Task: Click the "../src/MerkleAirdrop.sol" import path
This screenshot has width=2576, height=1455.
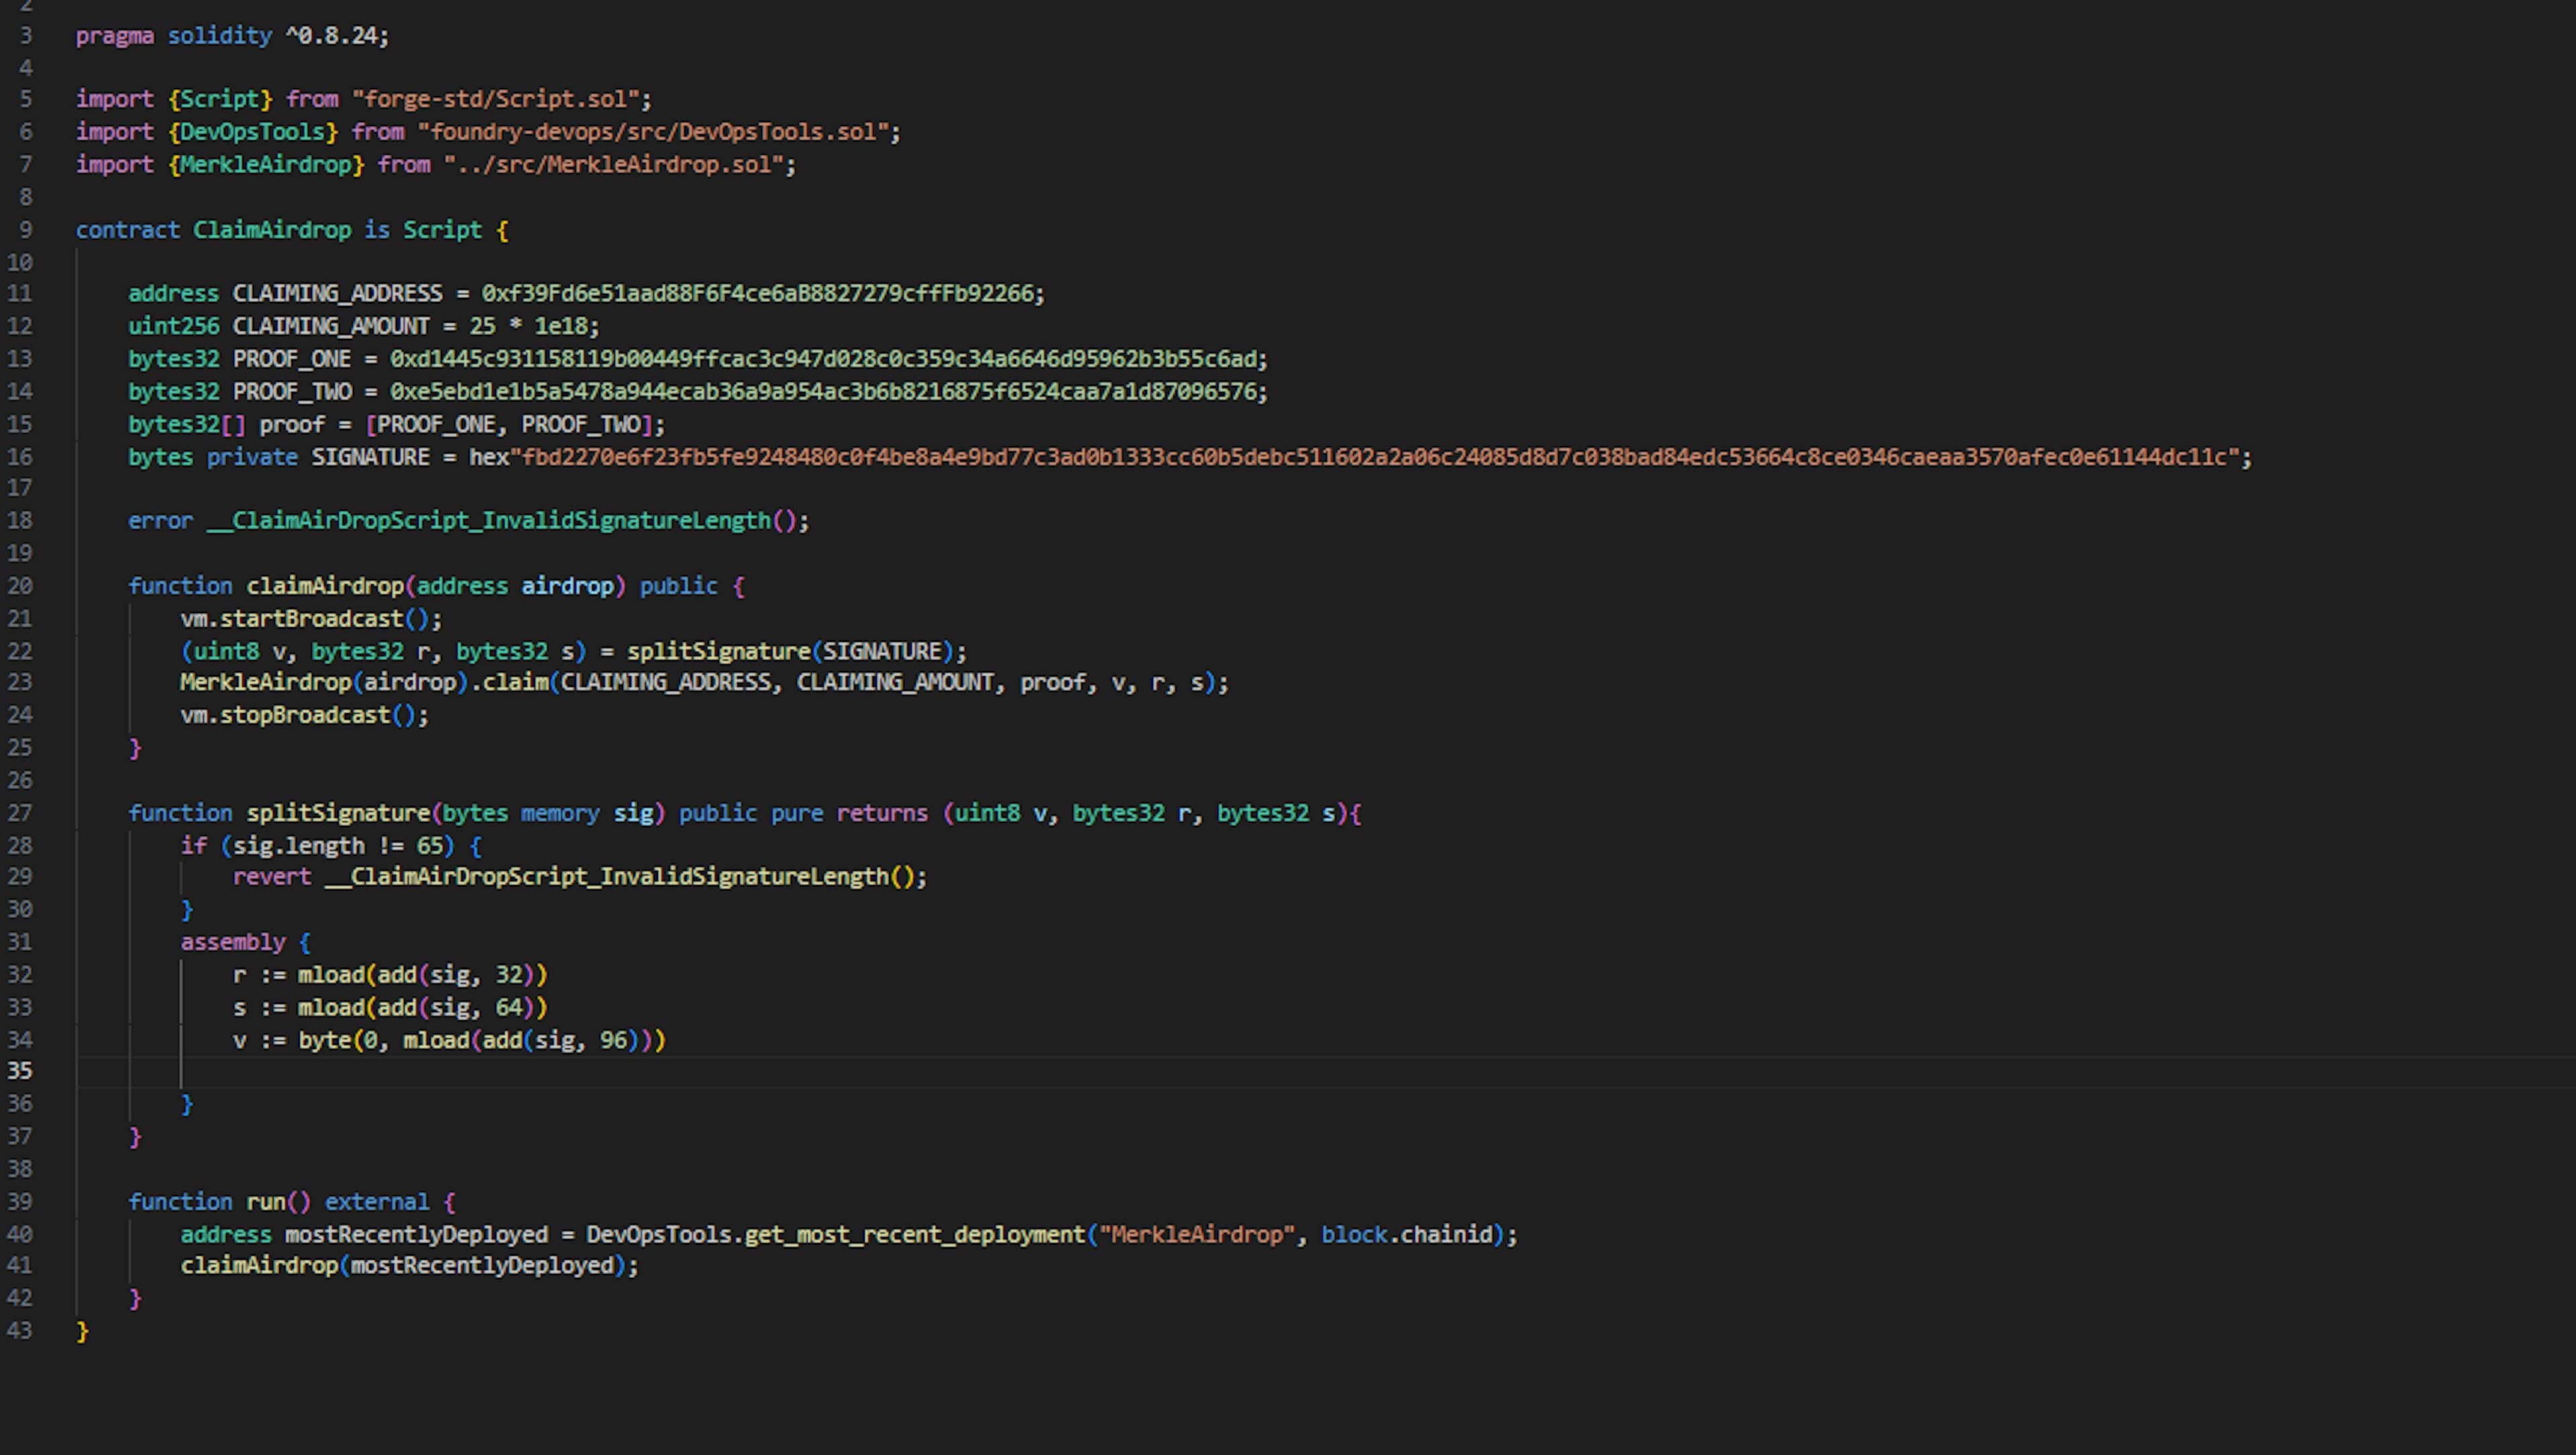Action: coord(613,165)
